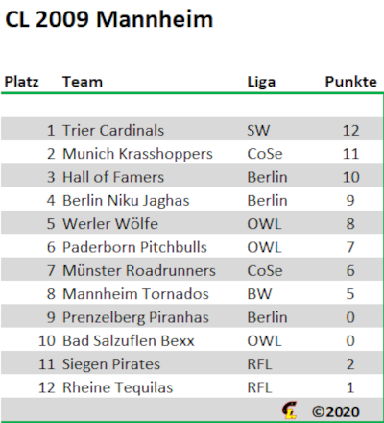Select the 12 points value for Trier Cardinals
384x423 pixels.
click(350, 130)
